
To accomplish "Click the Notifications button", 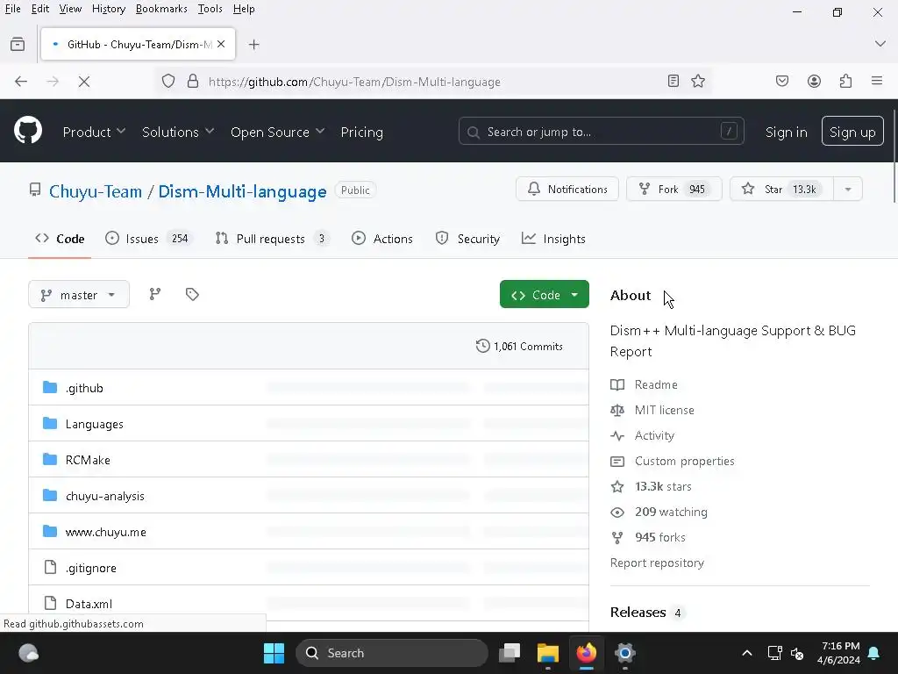I will coord(567,190).
